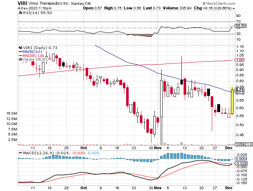Viewport: 253px width, 191px height.
Task: Click the red MA(200) 1.00 legend
Action: point(31,55)
